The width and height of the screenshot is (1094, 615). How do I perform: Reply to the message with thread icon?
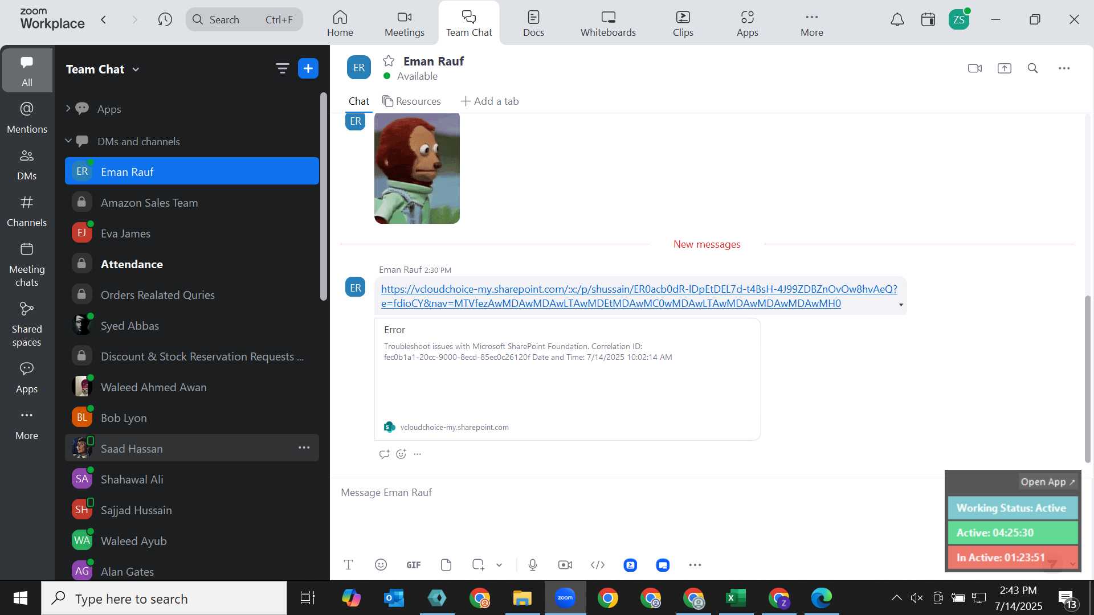click(384, 454)
